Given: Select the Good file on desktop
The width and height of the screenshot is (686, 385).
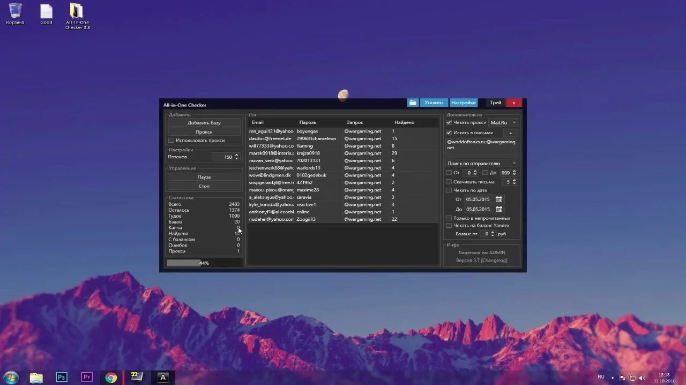Looking at the screenshot, I should [x=46, y=14].
